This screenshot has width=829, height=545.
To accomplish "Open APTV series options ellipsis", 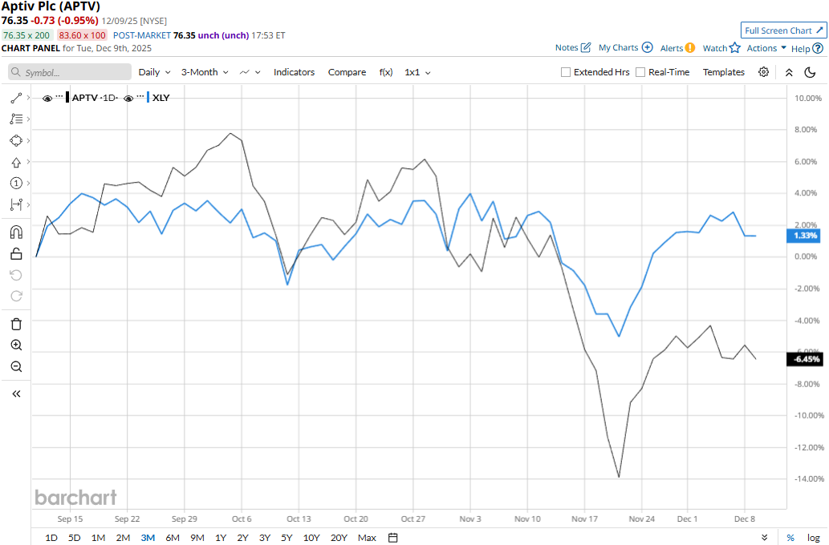I will coord(59,97).
